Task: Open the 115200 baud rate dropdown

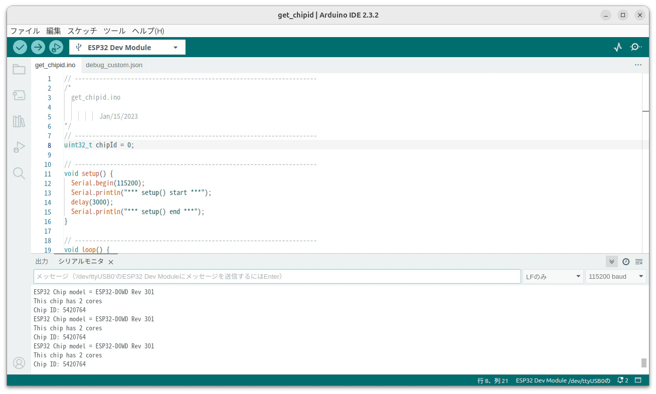Action: coord(615,277)
